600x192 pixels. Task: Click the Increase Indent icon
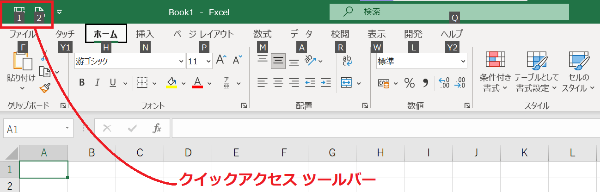point(326,83)
